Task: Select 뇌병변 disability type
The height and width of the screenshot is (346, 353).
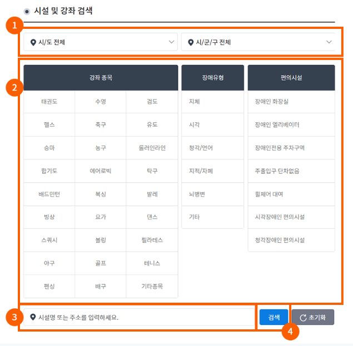Action: pos(213,194)
